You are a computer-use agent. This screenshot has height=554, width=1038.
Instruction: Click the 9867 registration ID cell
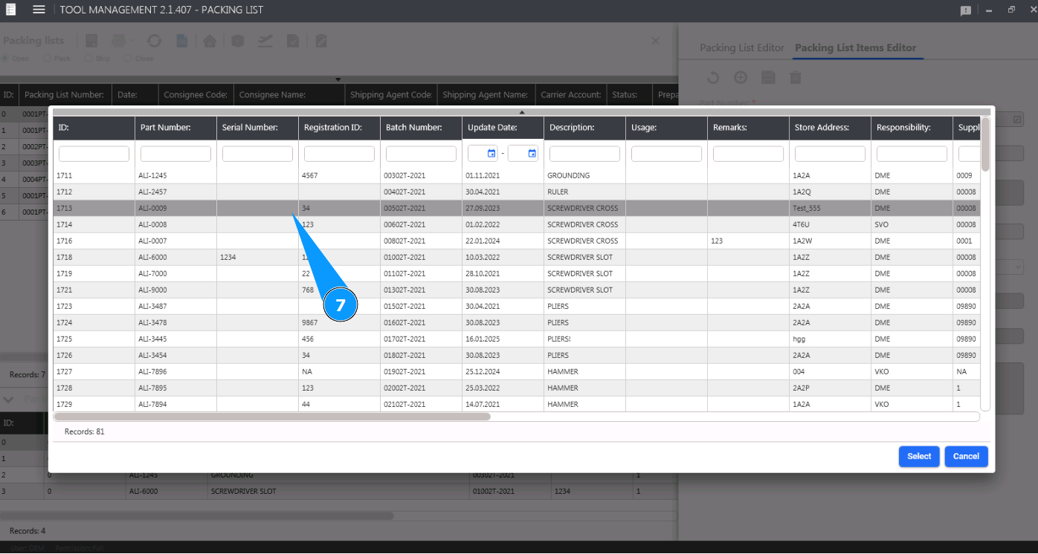coord(339,323)
